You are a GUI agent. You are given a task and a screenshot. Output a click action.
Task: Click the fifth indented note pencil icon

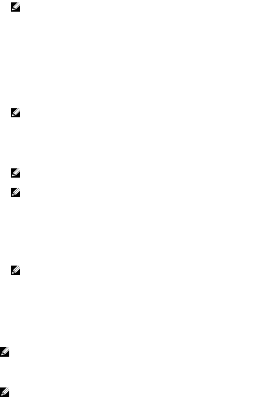click(x=15, y=271)
